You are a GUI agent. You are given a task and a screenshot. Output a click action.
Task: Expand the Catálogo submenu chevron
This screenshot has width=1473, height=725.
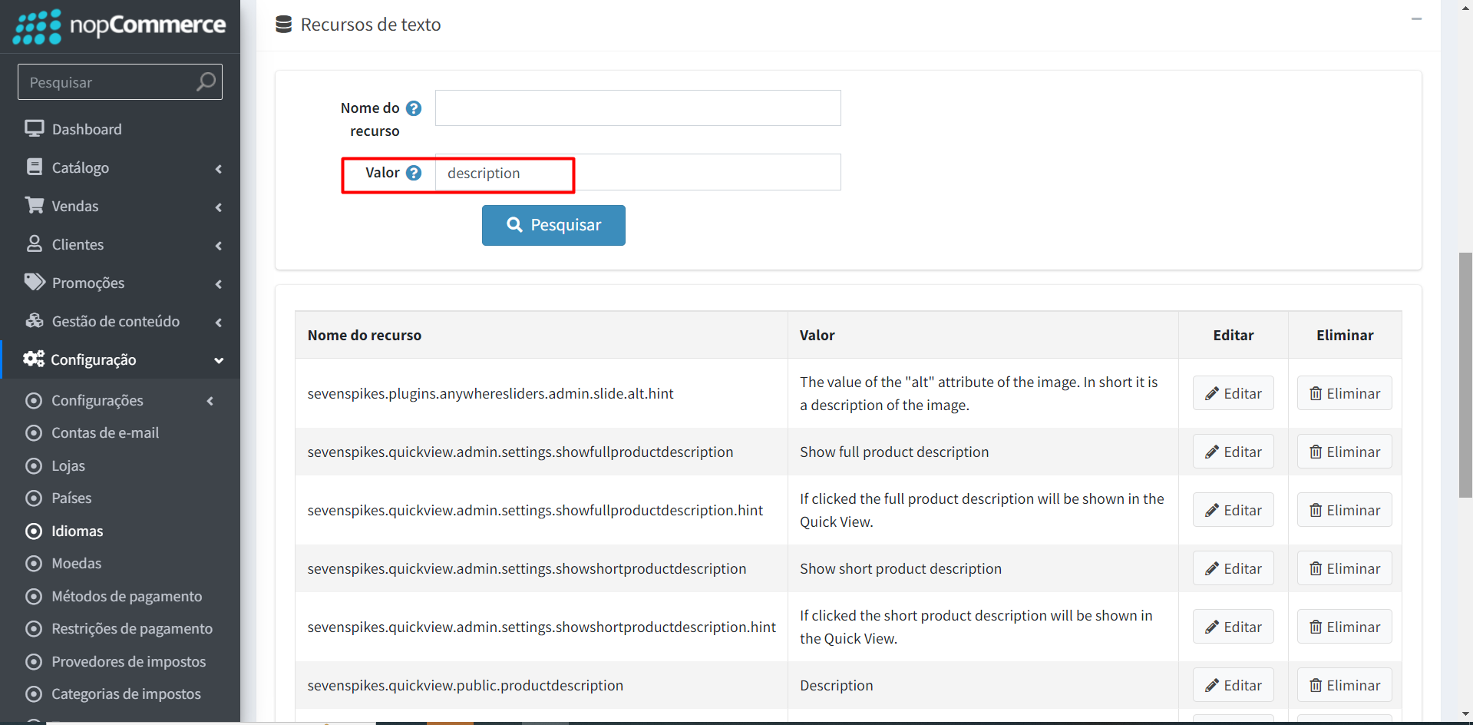(x=219, y=169)
